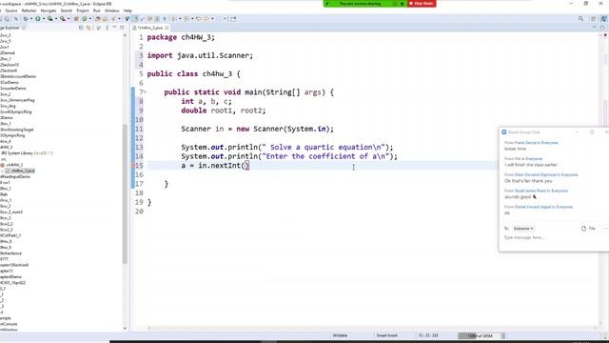
Task: Click the error marker on line 15
Action: [133, 165]
